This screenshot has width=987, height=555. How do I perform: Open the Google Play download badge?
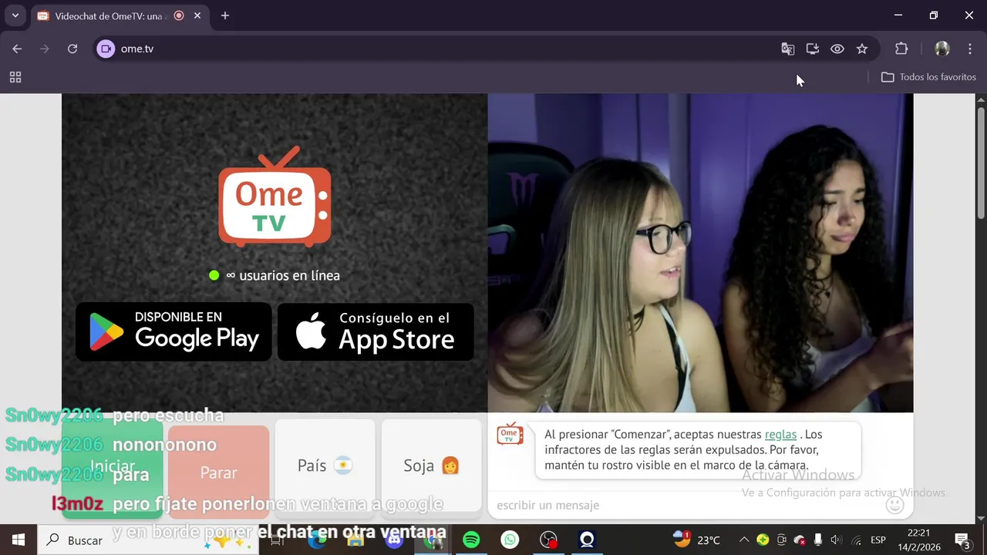[173, 331]
